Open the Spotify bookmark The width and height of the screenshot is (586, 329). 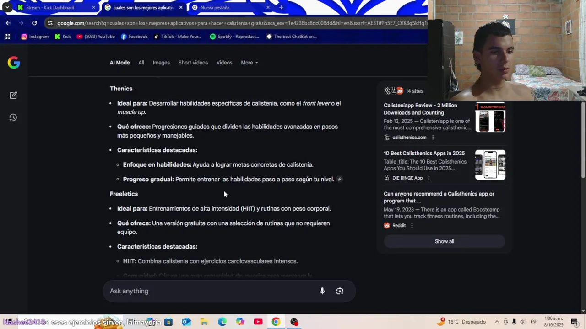tap(234, 37)
